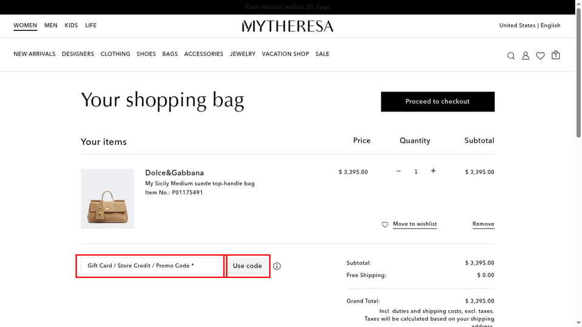This screenshot has height=327, width=582.
Task: Click My Sicily Medium suede top-handle bag title
Action: [x=199, y=183]
